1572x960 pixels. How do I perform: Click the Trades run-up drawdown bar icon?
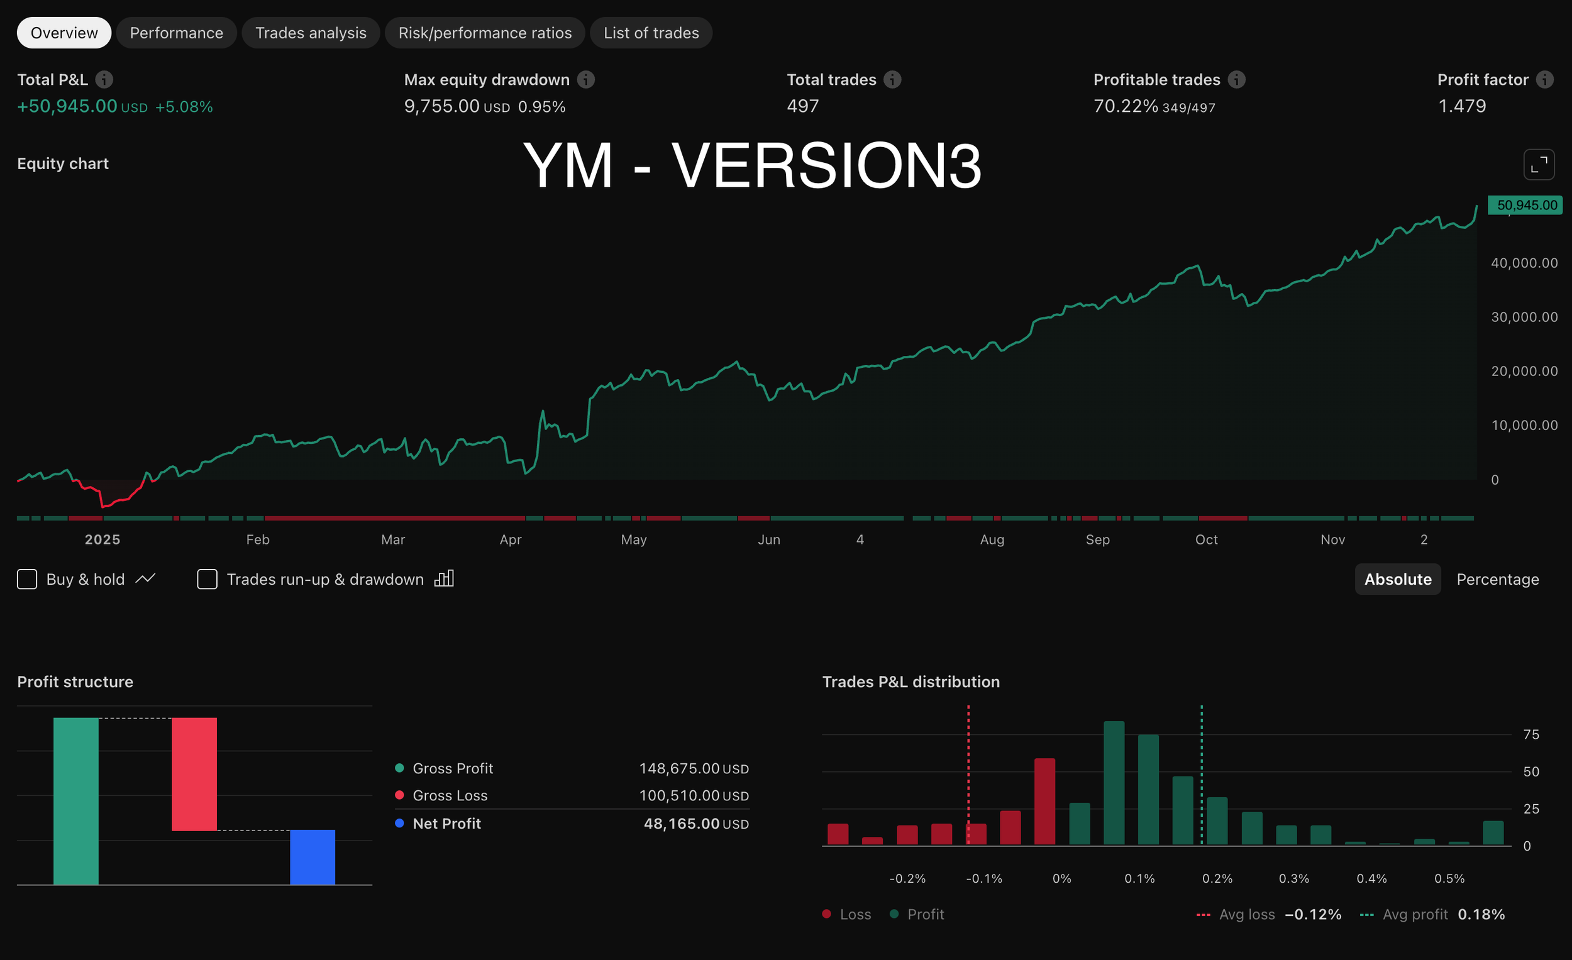point(444,578)
